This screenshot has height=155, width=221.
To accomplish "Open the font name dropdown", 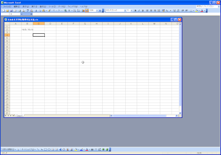I will (x=125, y=11).
